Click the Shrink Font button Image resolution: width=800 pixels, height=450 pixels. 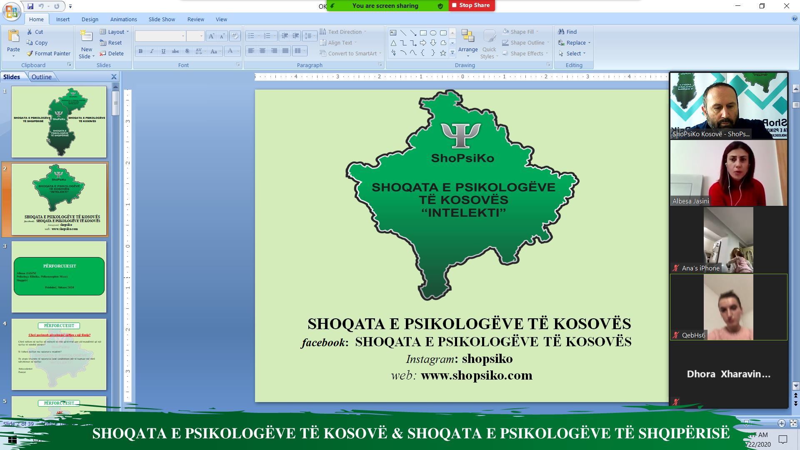coord(222,36)
